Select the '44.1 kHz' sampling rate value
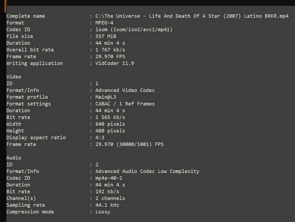 [107, 205]
